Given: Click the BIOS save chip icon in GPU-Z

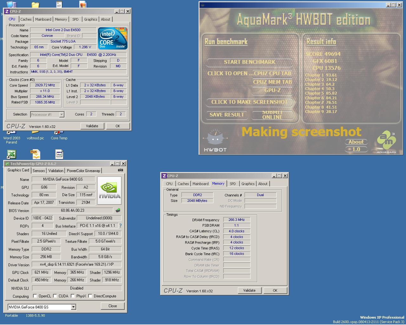Looking at the screenshot, I should pyautogui.click(x=118, y=210).
